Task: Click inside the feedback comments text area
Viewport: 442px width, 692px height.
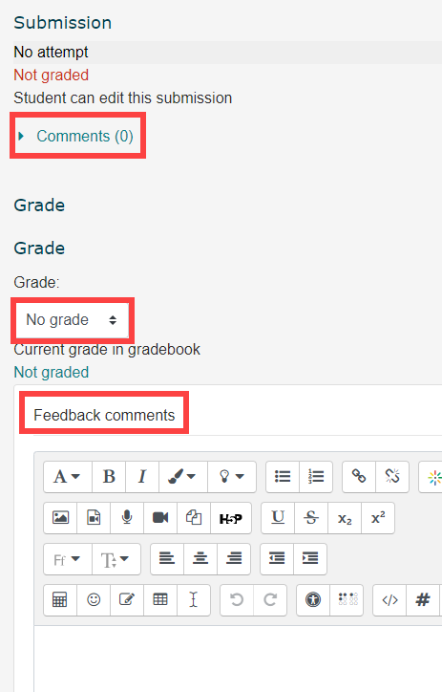Action: (238, 659)
